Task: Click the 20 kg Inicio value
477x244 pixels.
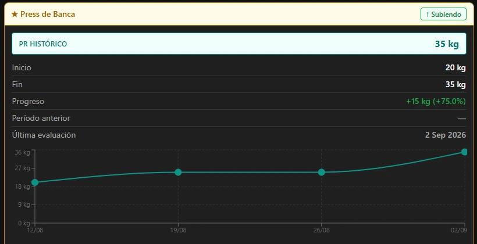Action: [x=455, y=67]
